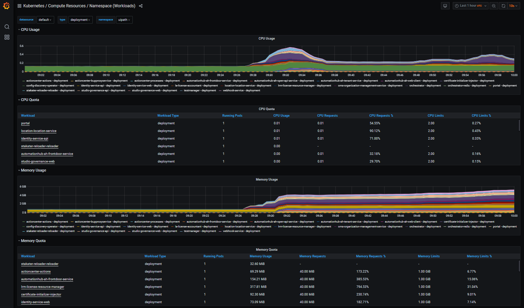Sort CPU Quota table by Workload column
The height and width of the screenshot is (308, 524).
click(28, 116)
